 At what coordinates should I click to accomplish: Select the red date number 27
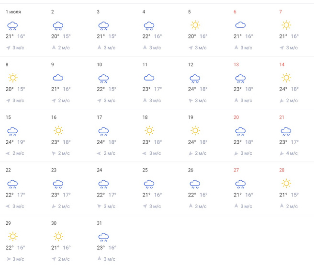[236, 170]
